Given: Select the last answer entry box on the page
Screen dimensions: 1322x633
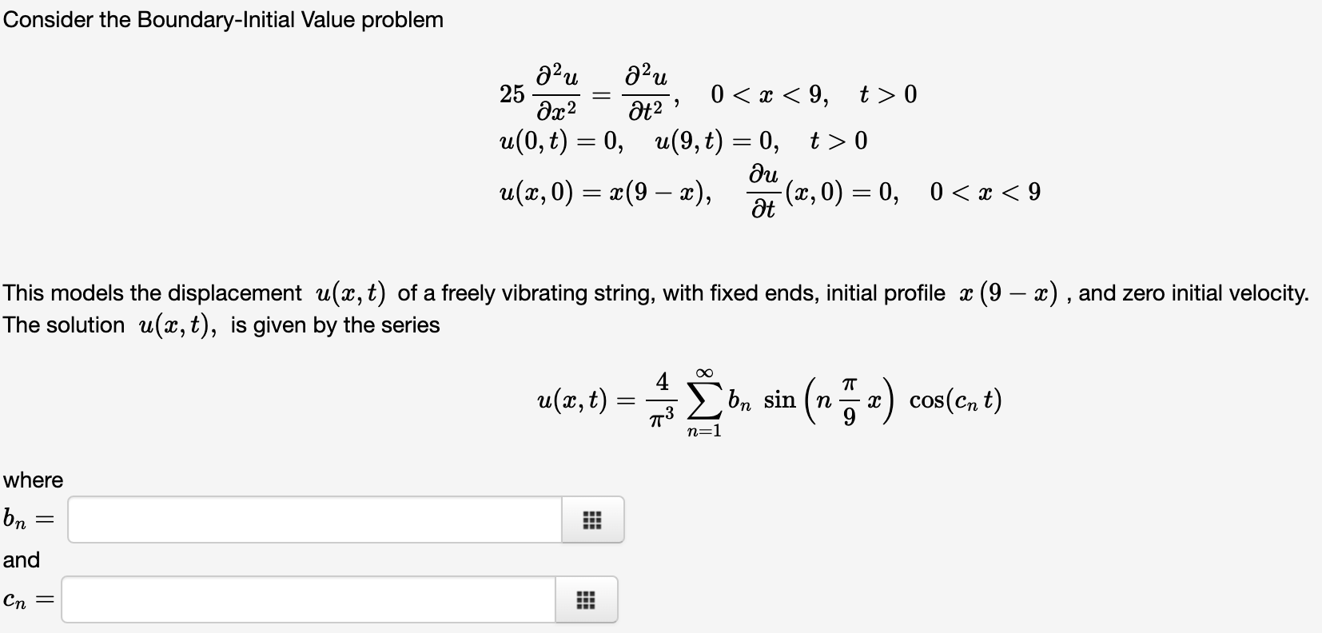Looking at the screenshot, I should click(308, 599).
